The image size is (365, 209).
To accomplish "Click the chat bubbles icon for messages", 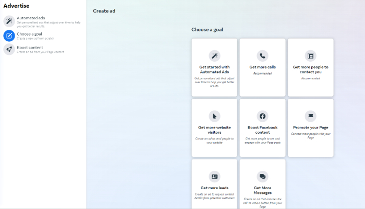I will coord(262,177).
